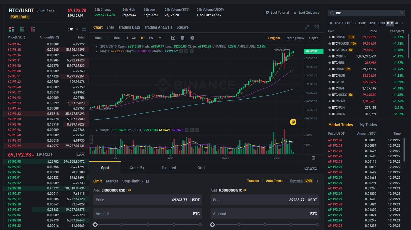Show only buy orders in order book
411x230 pixels.
22,29
